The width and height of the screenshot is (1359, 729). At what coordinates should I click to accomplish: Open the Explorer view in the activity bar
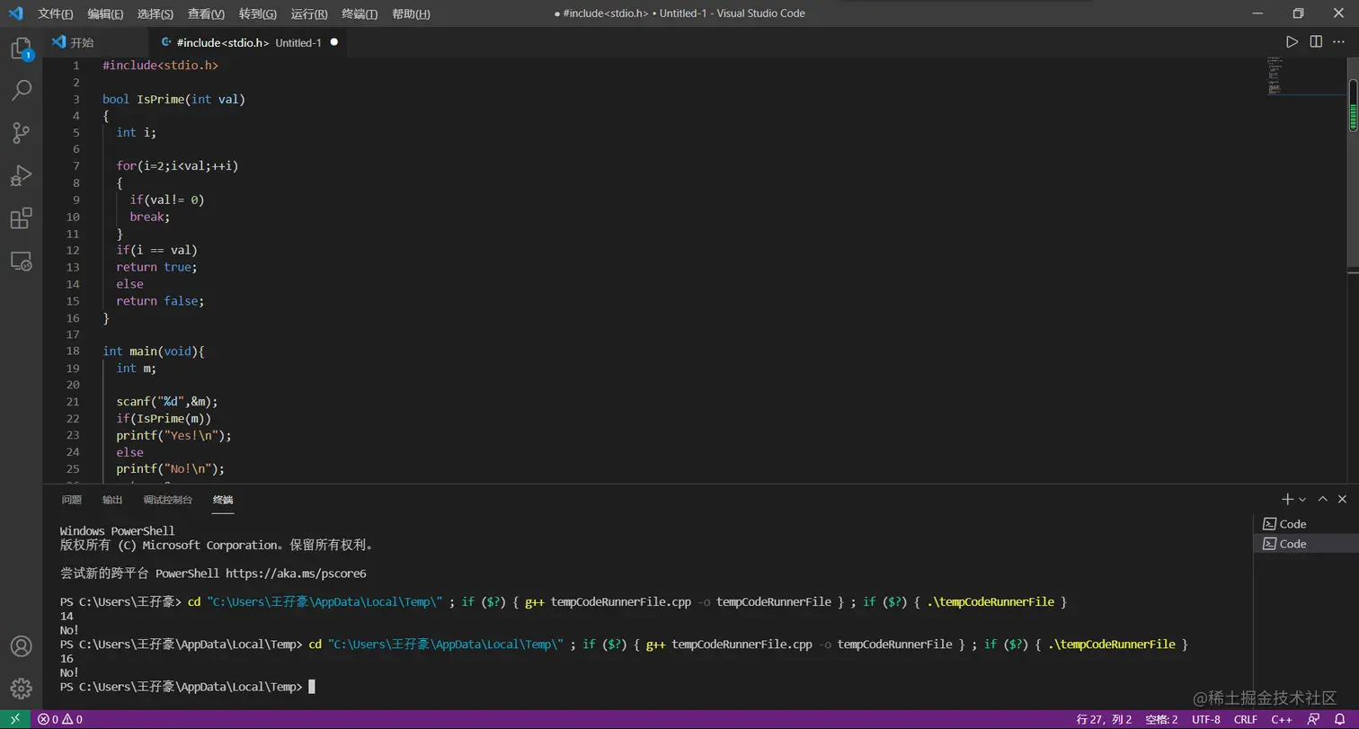(x=21, y=49)
